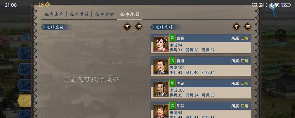Open list sort menu in 选择武将 panel
295x118 pixels.
click(248, 27)
